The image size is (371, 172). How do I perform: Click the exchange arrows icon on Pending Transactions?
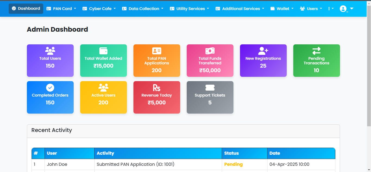pos(316,51)
